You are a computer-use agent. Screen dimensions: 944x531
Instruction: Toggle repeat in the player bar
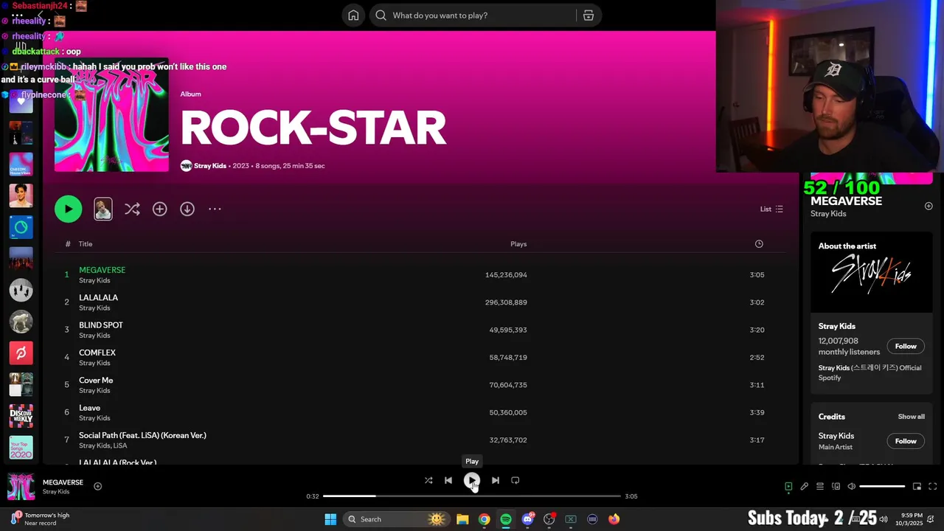click(x=516, y=480)
